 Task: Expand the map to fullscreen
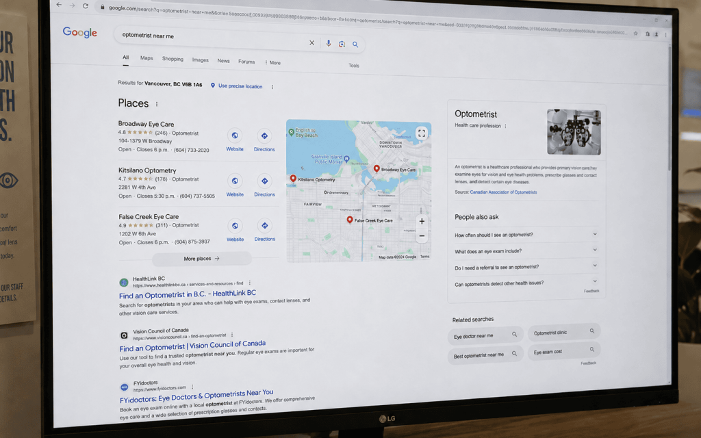pos(422,133)
